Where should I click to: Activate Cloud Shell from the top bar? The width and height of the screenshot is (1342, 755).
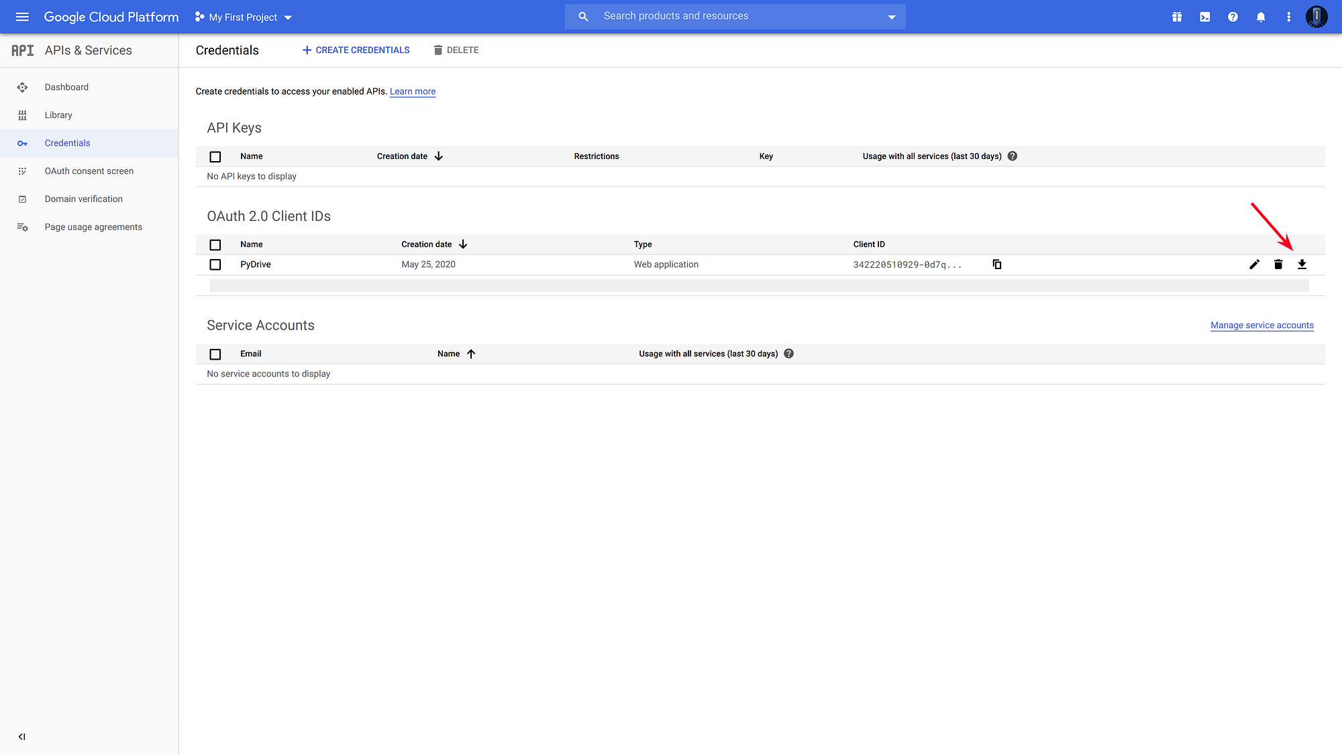click(1205, 17)
